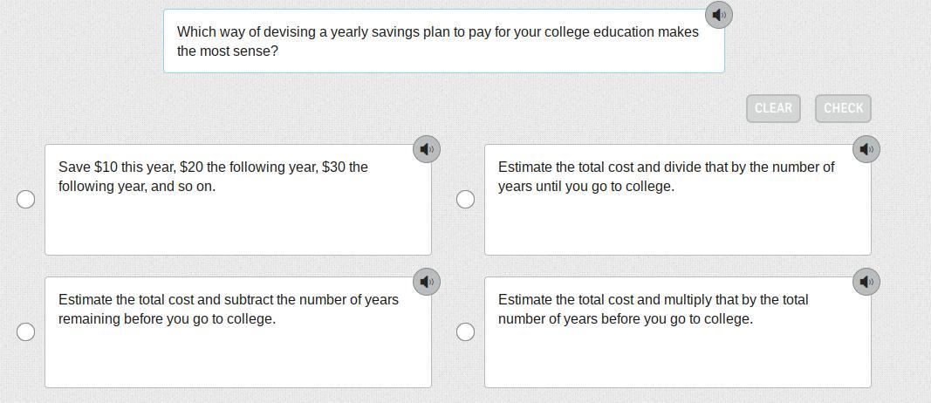Click the 'subtract the number of years' answer card

click(237, 351)
